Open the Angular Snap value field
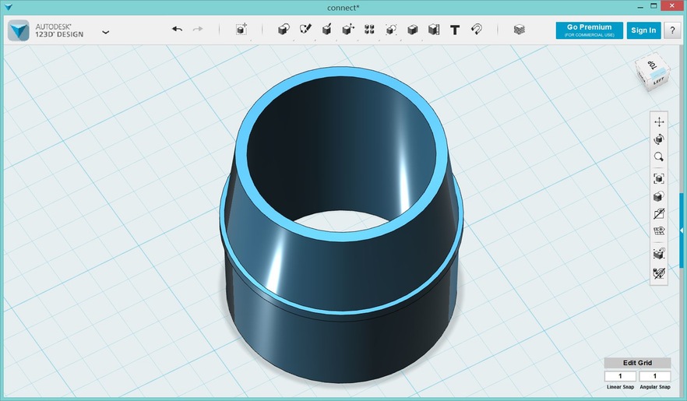Viewport: 687px width, 401px height. pyautogui.click(x=654, y=376)
